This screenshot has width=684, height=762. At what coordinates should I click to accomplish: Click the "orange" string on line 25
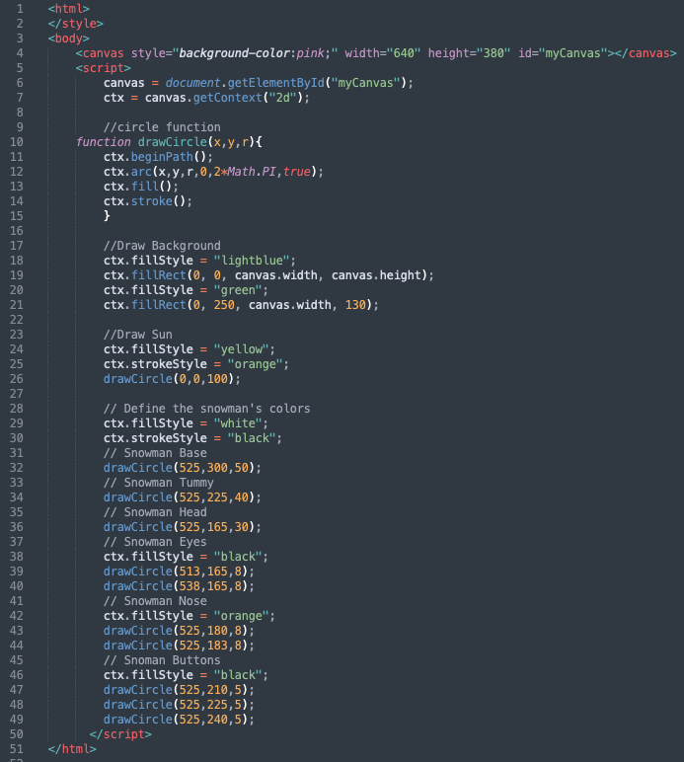[255, 364]
